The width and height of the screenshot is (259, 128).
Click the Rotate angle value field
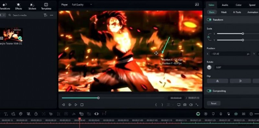(237, 67)
